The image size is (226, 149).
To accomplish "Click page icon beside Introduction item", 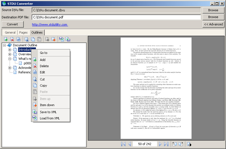I will 15,50.
